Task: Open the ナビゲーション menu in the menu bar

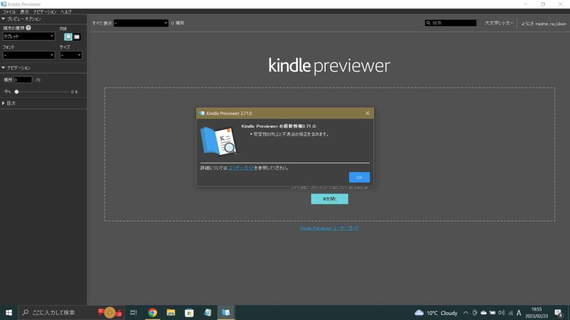Action: click(45, 12)
